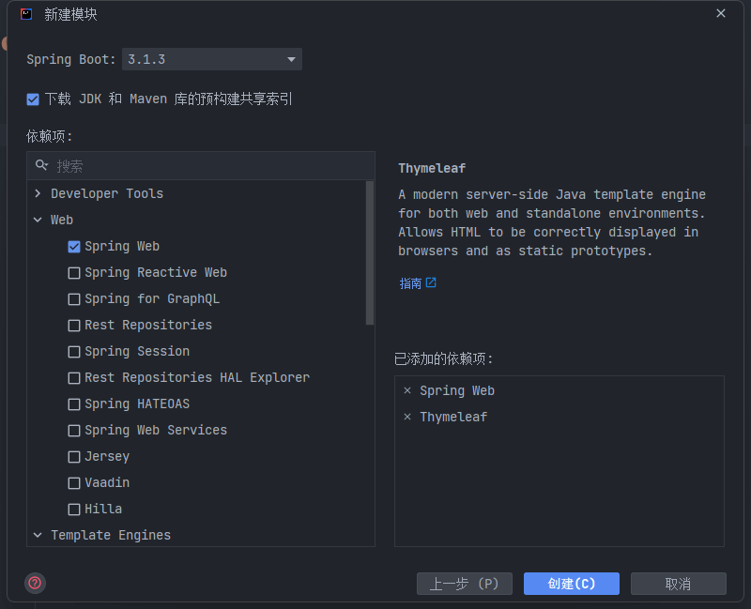Click the help question mark icon

pyautogui.click(x=35, y=583)
